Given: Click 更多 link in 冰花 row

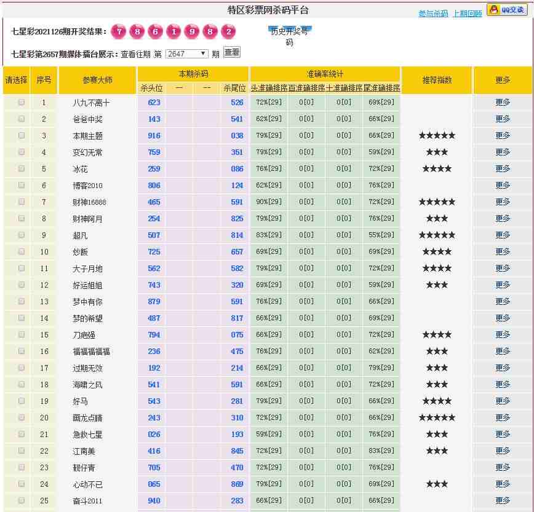Looking at the screenshot, I should (503, 168).
